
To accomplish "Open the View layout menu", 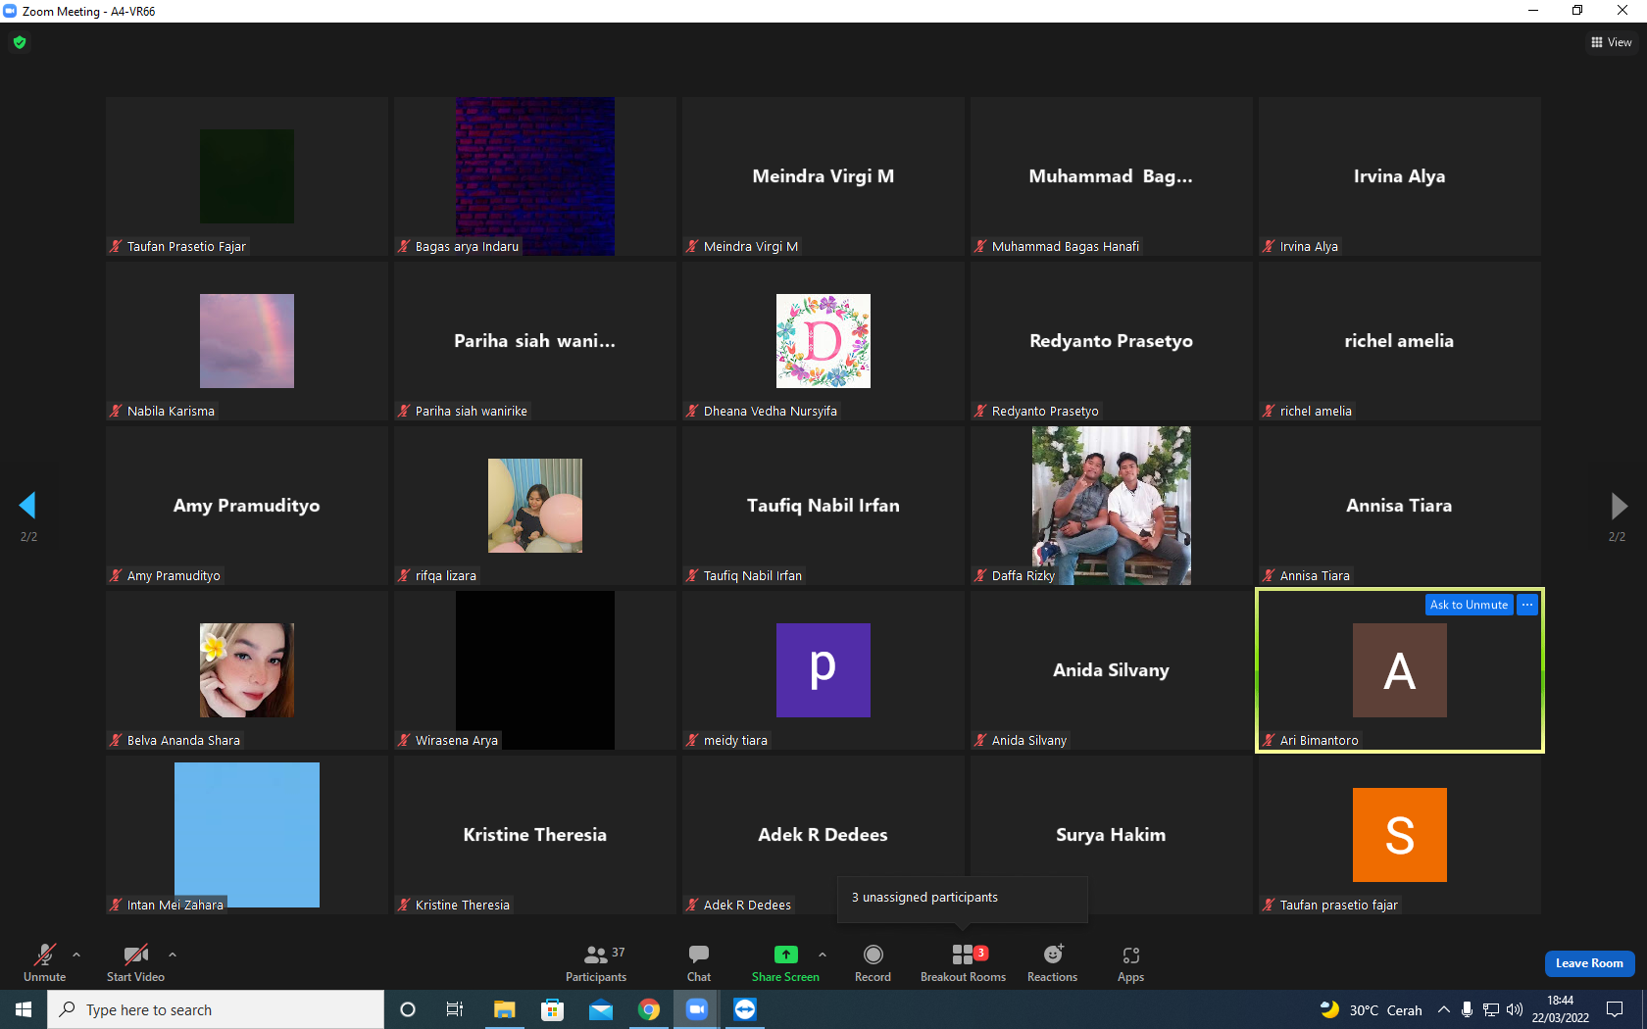I will 1611,42.
